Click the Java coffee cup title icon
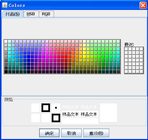148x140 pixels. click(x=5, y=5)
